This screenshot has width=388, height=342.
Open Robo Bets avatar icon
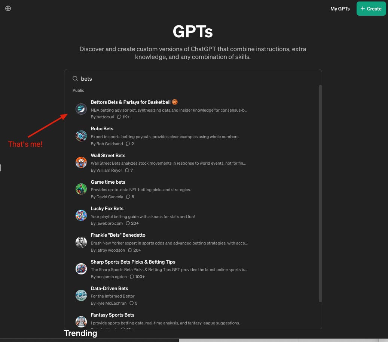(81, 136)
